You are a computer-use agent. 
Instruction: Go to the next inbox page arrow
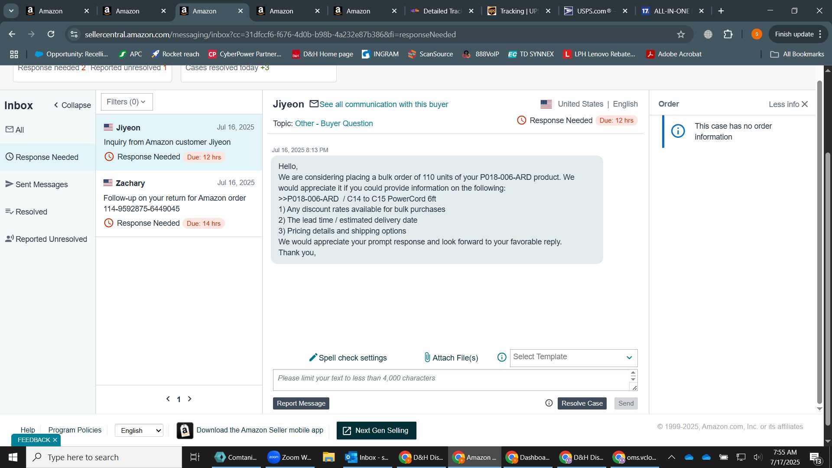point(189,399)
